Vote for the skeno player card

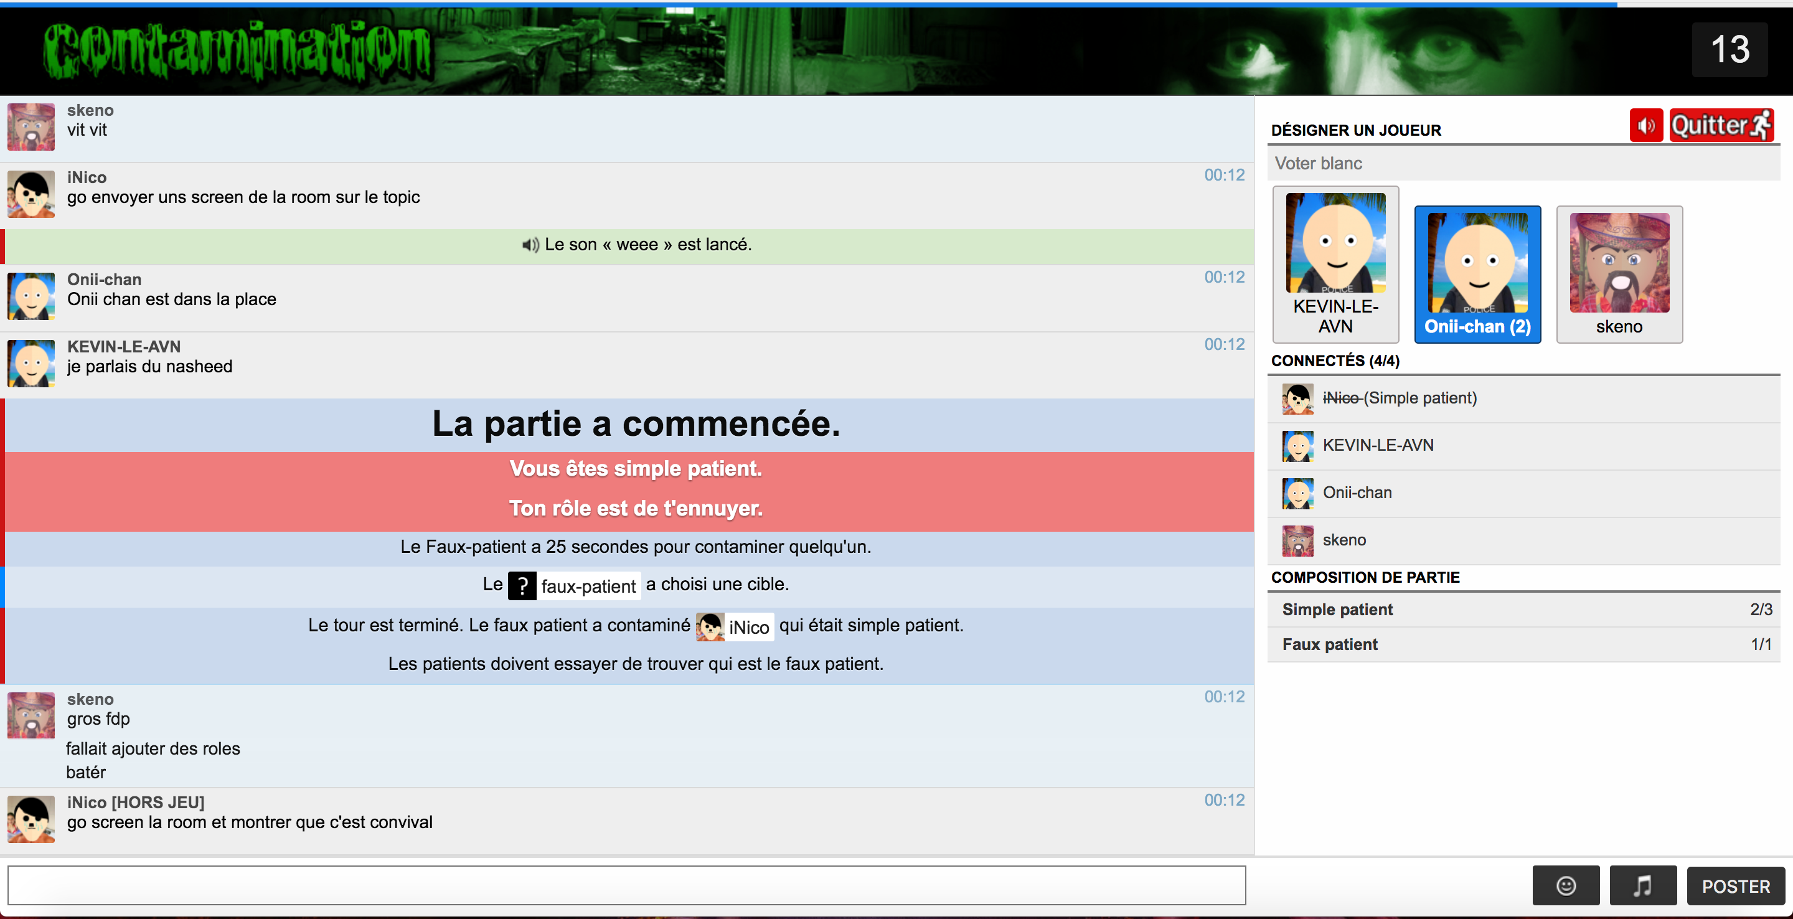pos(1619,275)
